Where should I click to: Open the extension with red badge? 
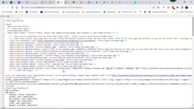[173, 8]
